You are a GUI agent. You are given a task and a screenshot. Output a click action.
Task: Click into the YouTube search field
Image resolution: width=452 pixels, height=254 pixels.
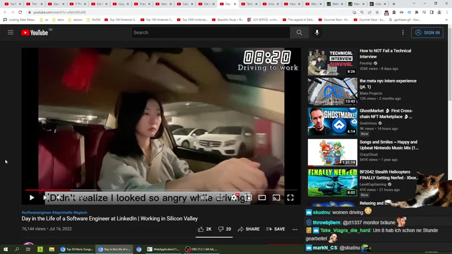(x=211, y=33)
